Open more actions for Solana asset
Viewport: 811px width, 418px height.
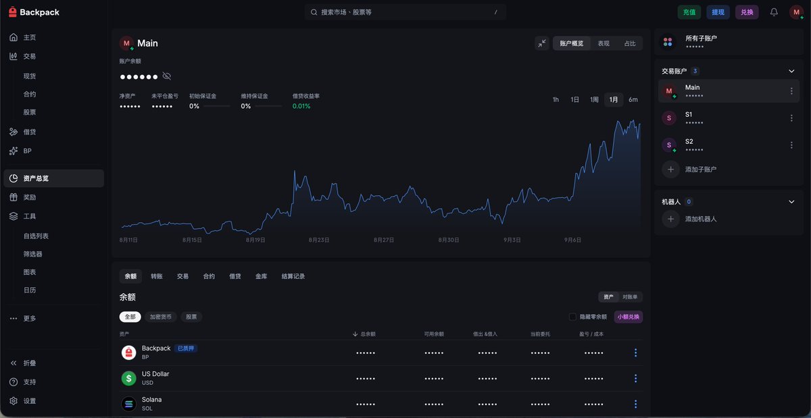[635, 404]
